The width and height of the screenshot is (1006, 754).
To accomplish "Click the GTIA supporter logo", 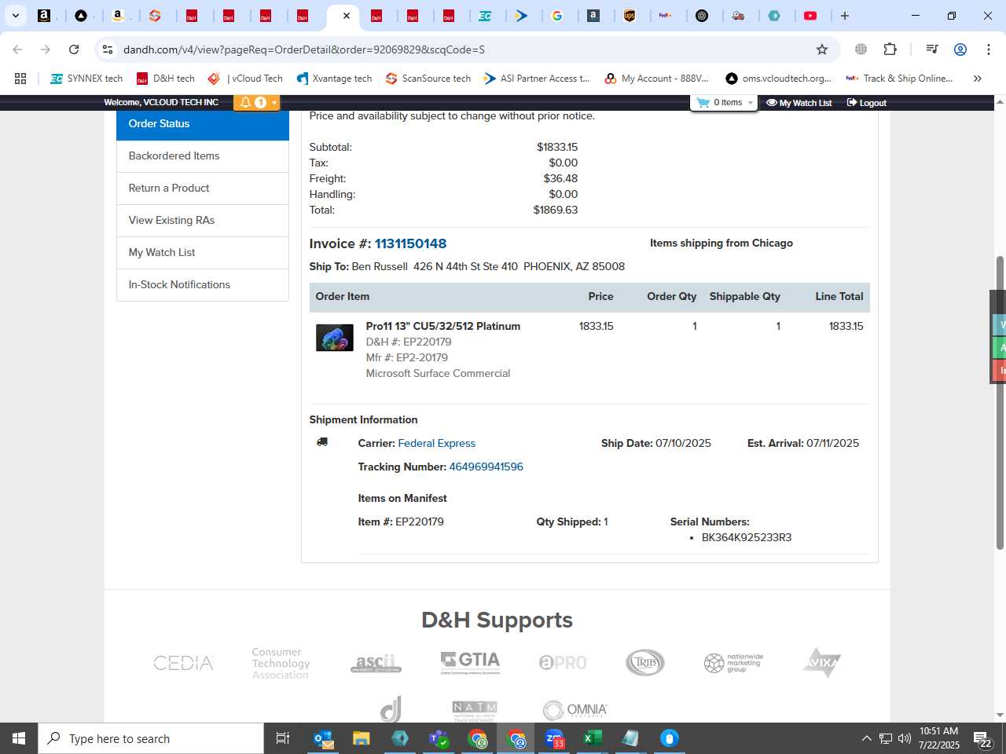I will point(470,662).
